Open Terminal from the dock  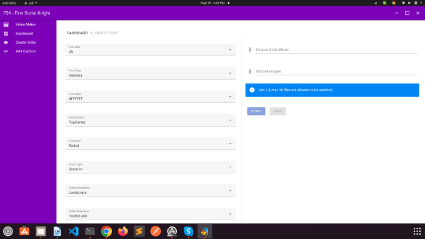90,231
